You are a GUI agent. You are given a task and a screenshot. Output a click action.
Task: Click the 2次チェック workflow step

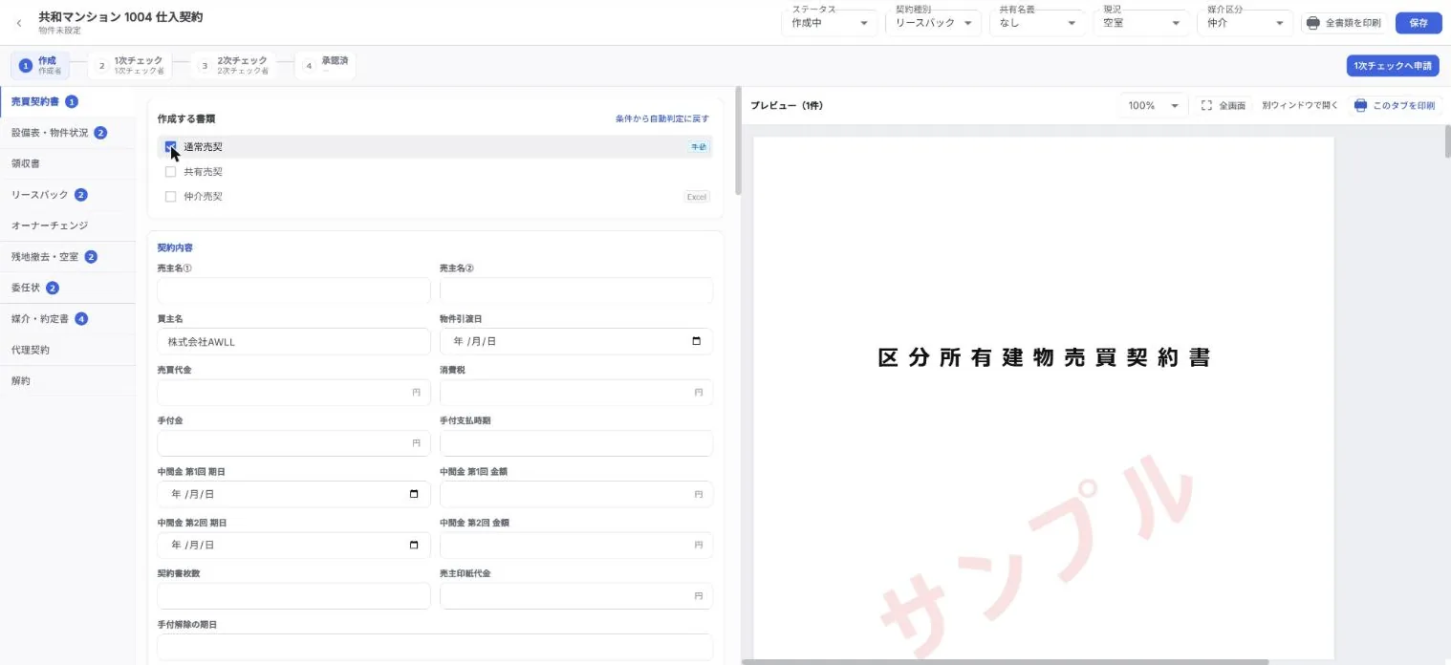pyautogui.click(x=234, y=66)
